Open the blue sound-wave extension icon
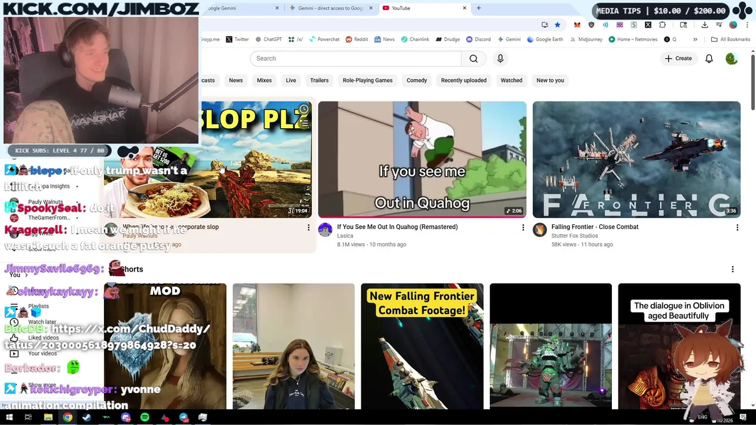756x425 pixels. [x=605, y=25]
